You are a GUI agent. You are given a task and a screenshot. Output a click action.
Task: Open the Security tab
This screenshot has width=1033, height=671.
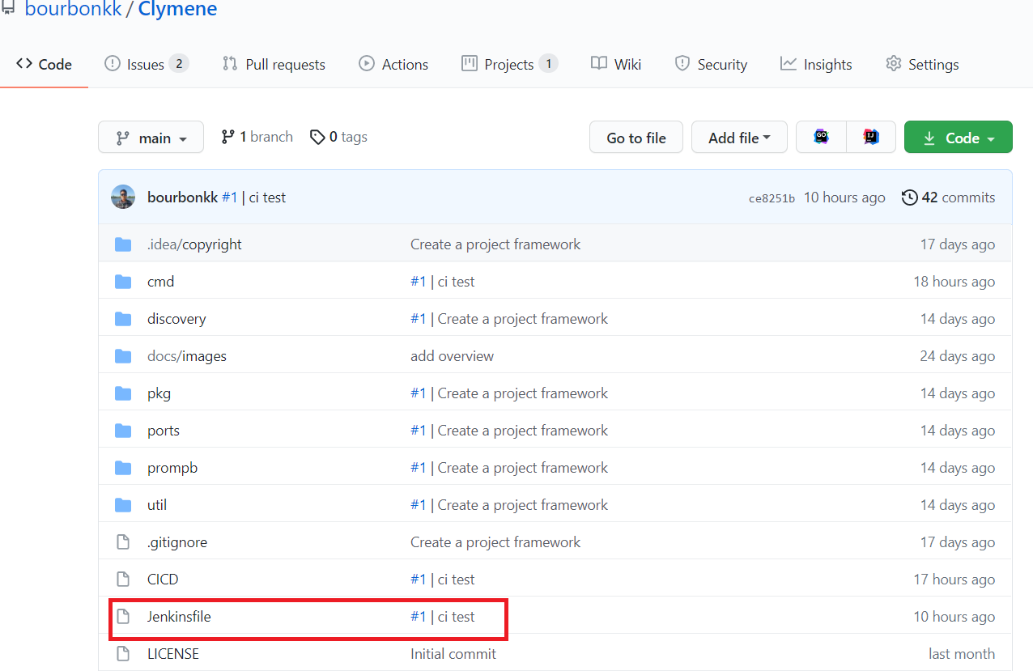[711, 65]
